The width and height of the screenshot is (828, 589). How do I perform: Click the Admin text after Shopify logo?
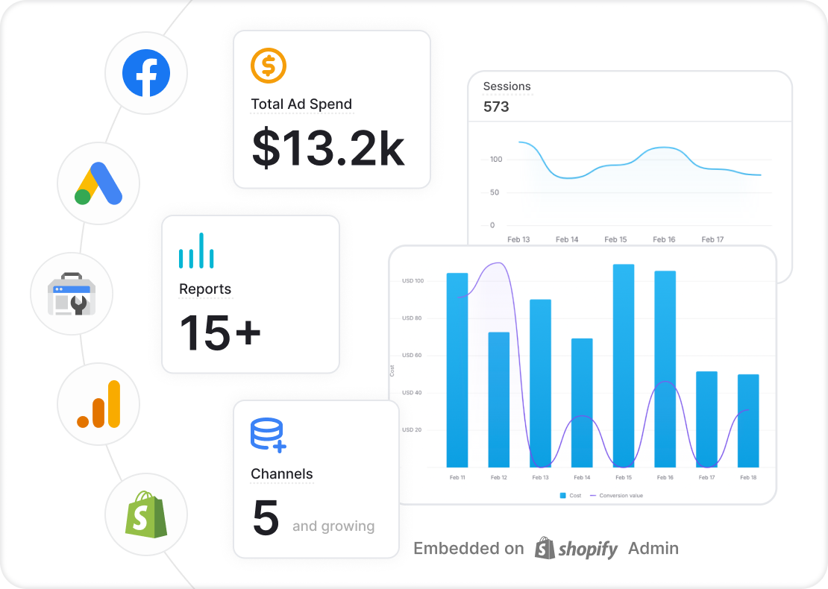pyautogui.click(x=653, y=549)
